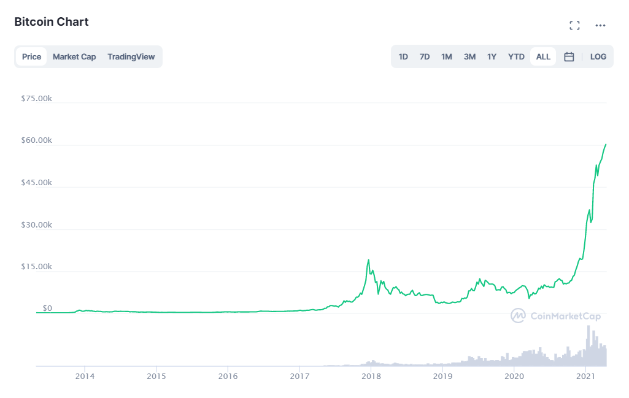Set the range to 1Y
This screenshot has width=629, height=398.
(492, 57)
